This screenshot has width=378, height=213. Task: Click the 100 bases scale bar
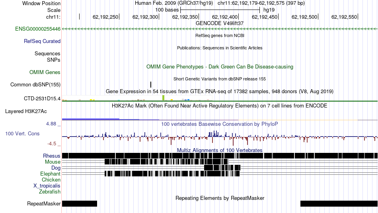(x=220, y=10)
